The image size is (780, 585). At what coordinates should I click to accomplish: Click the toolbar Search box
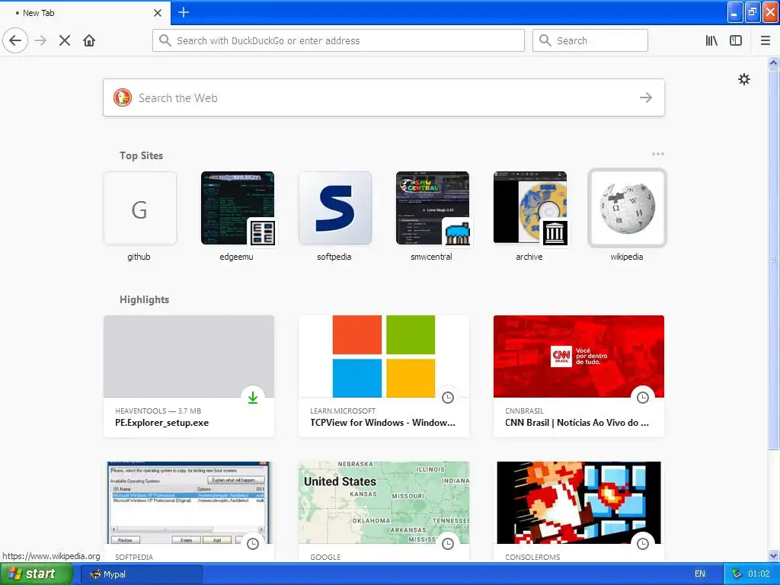click(x=590, y=40)
